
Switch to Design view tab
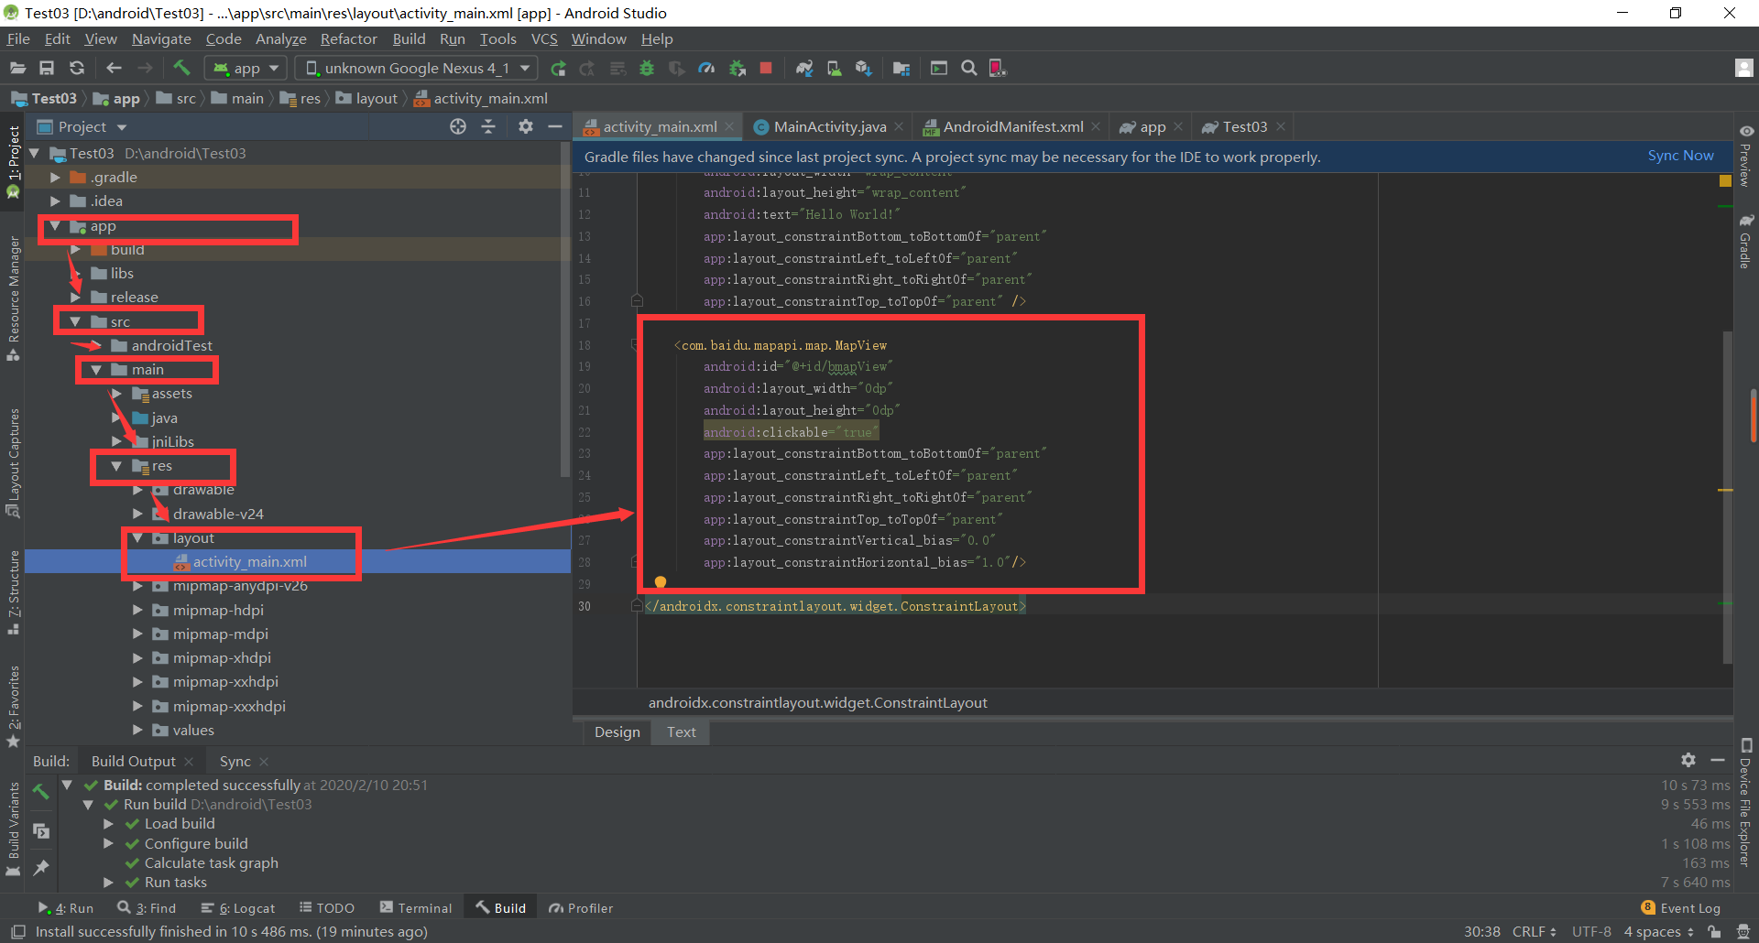click(617, 732)
